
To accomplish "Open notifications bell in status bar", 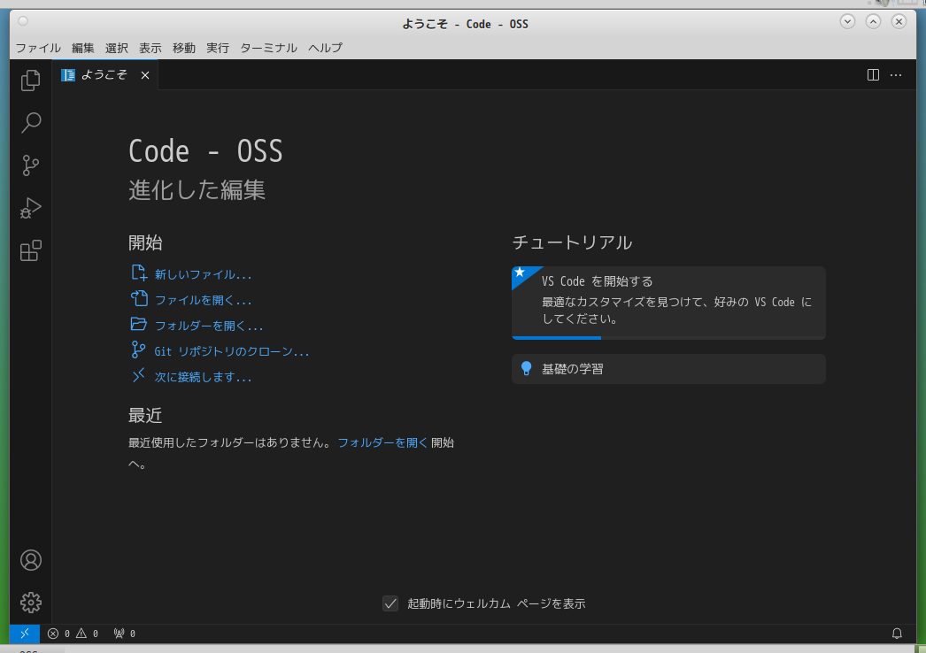I will pyautogui.click(x=897, y=634).
